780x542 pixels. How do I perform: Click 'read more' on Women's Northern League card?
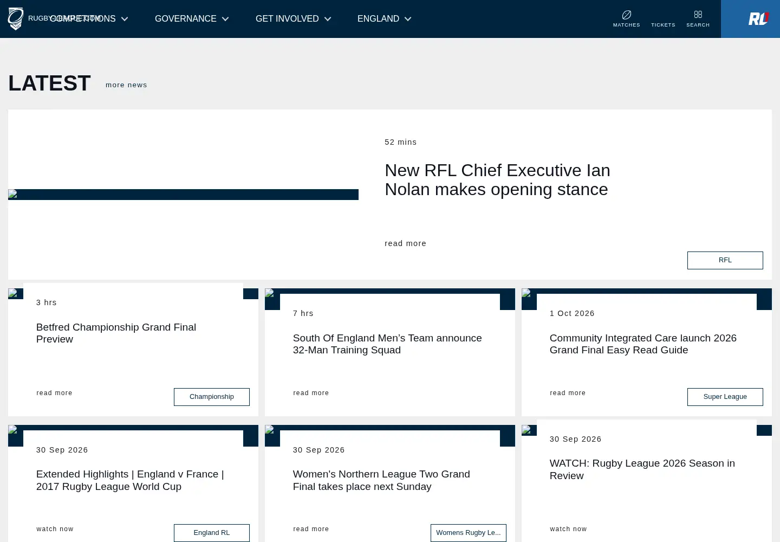point(311,529)
